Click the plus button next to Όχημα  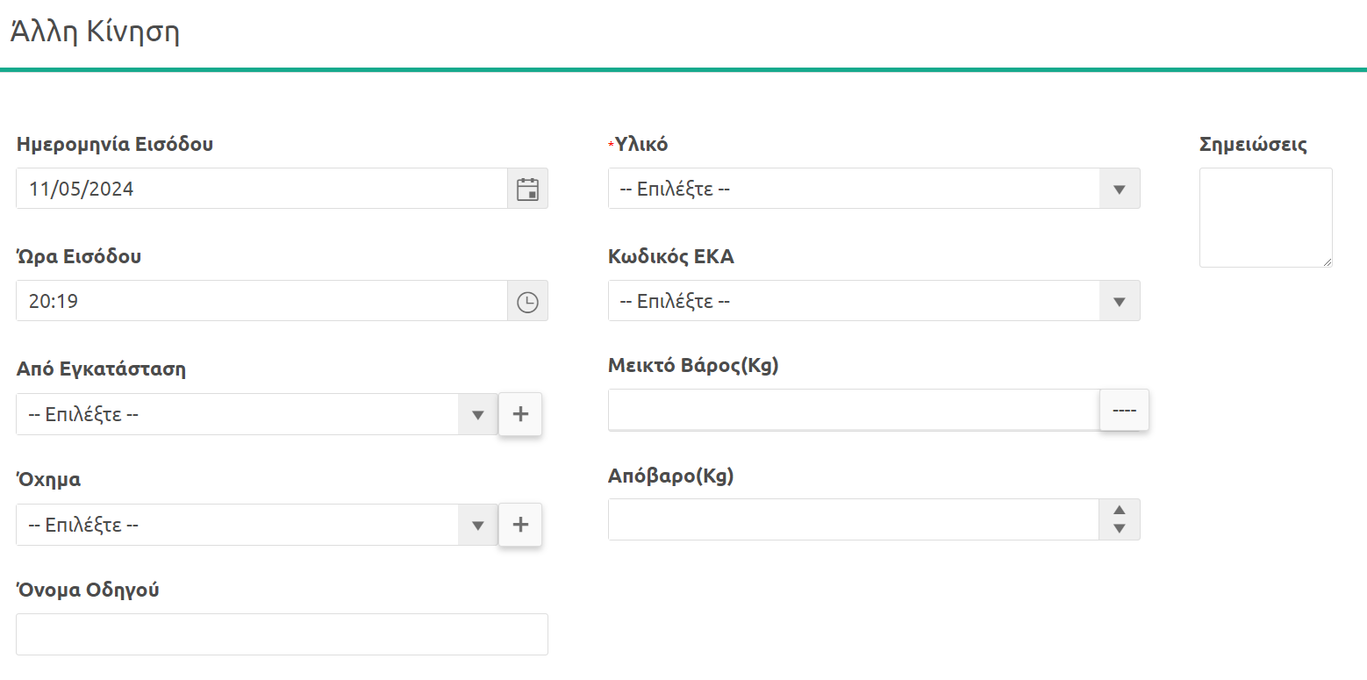click(x=520, y=525)
